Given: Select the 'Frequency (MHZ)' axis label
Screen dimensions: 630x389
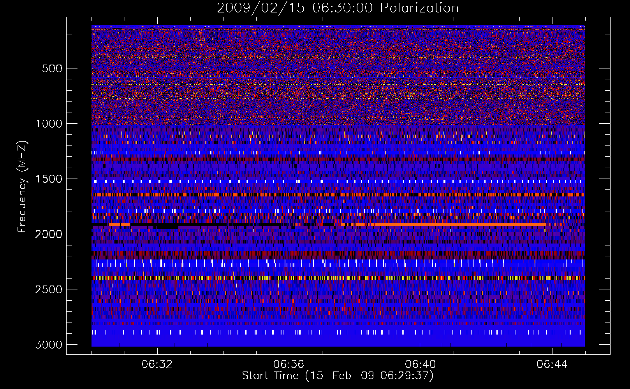Looking at the screenshot, I should click(22, 187).
